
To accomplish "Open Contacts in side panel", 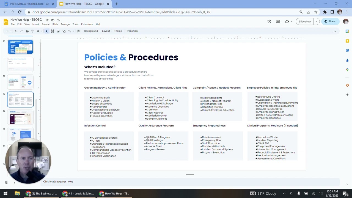I will [347, 60].
